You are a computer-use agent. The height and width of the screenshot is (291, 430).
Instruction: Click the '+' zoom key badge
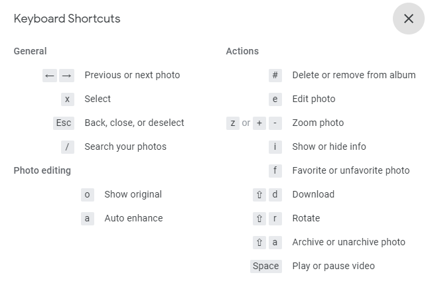pyautogui.click(x=259, y=123)
